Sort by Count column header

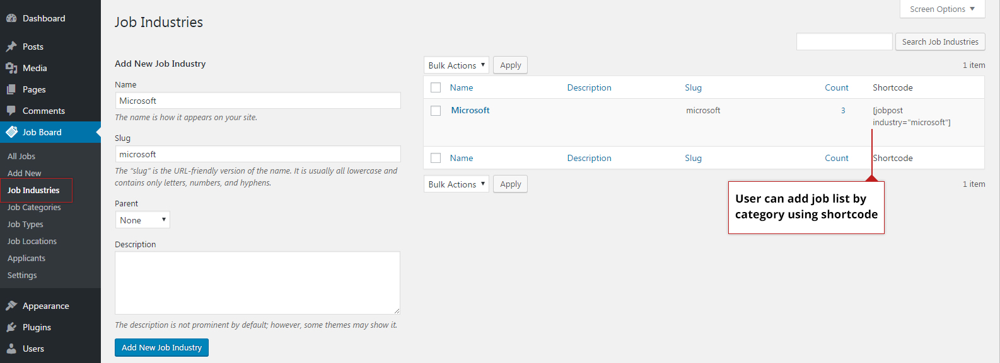[837, 87]
